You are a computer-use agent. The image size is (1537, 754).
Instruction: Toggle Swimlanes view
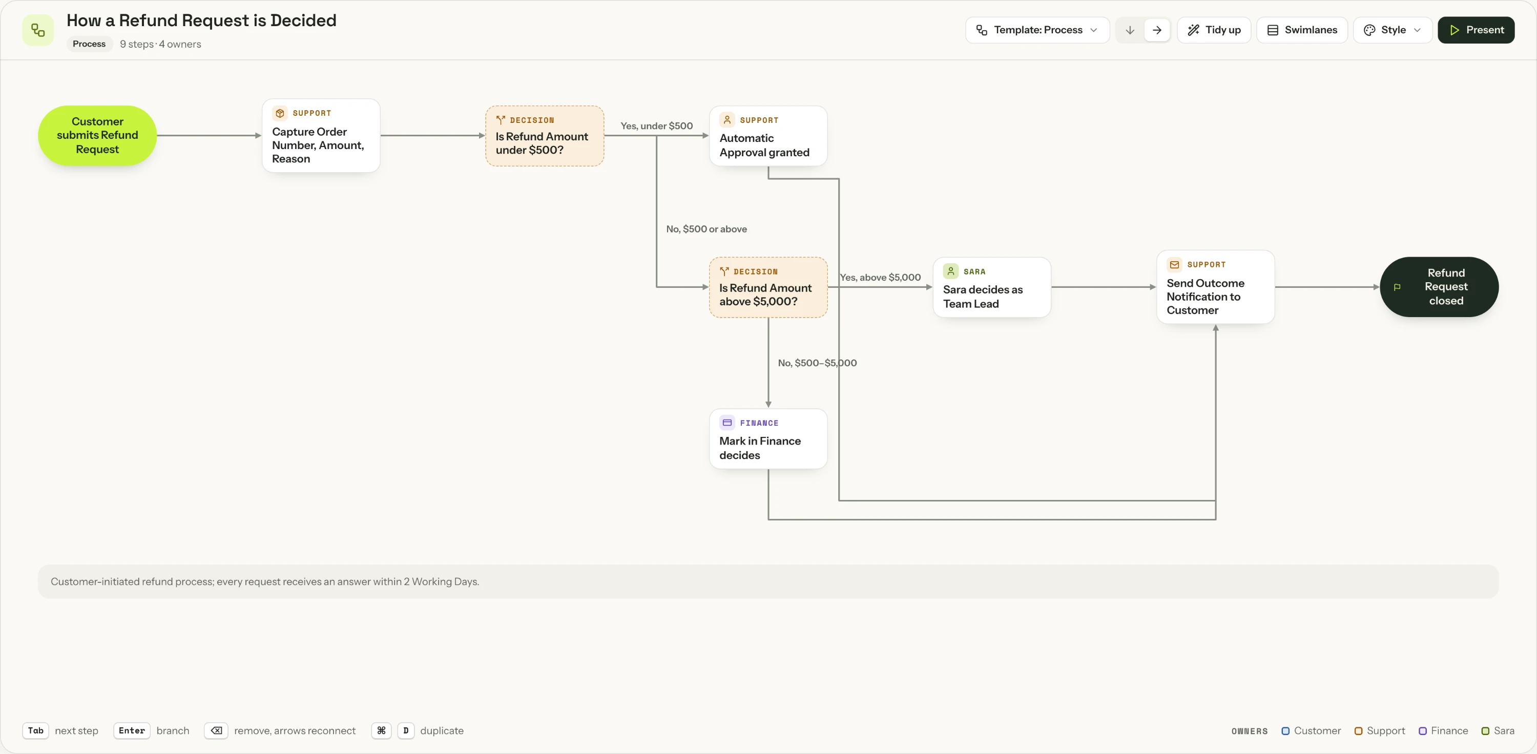tap(1302, 30)
